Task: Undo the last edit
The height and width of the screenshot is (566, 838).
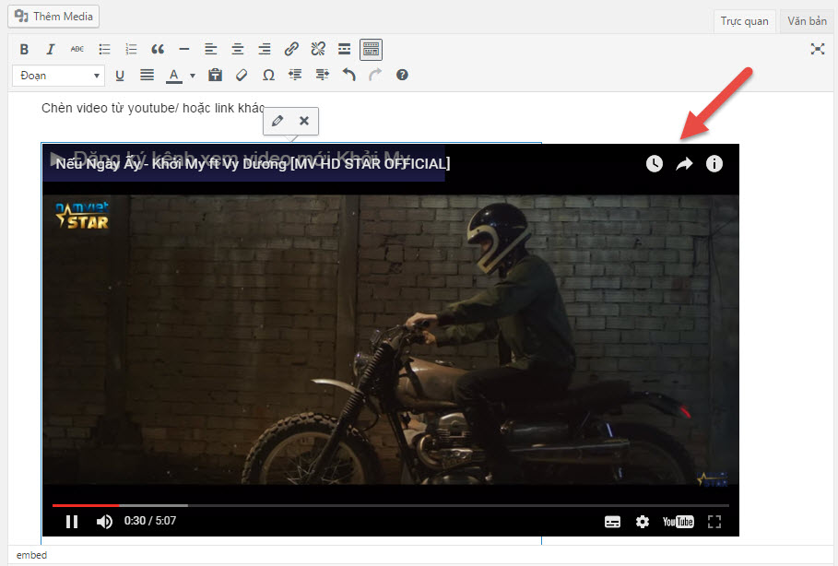Action: 348,75
